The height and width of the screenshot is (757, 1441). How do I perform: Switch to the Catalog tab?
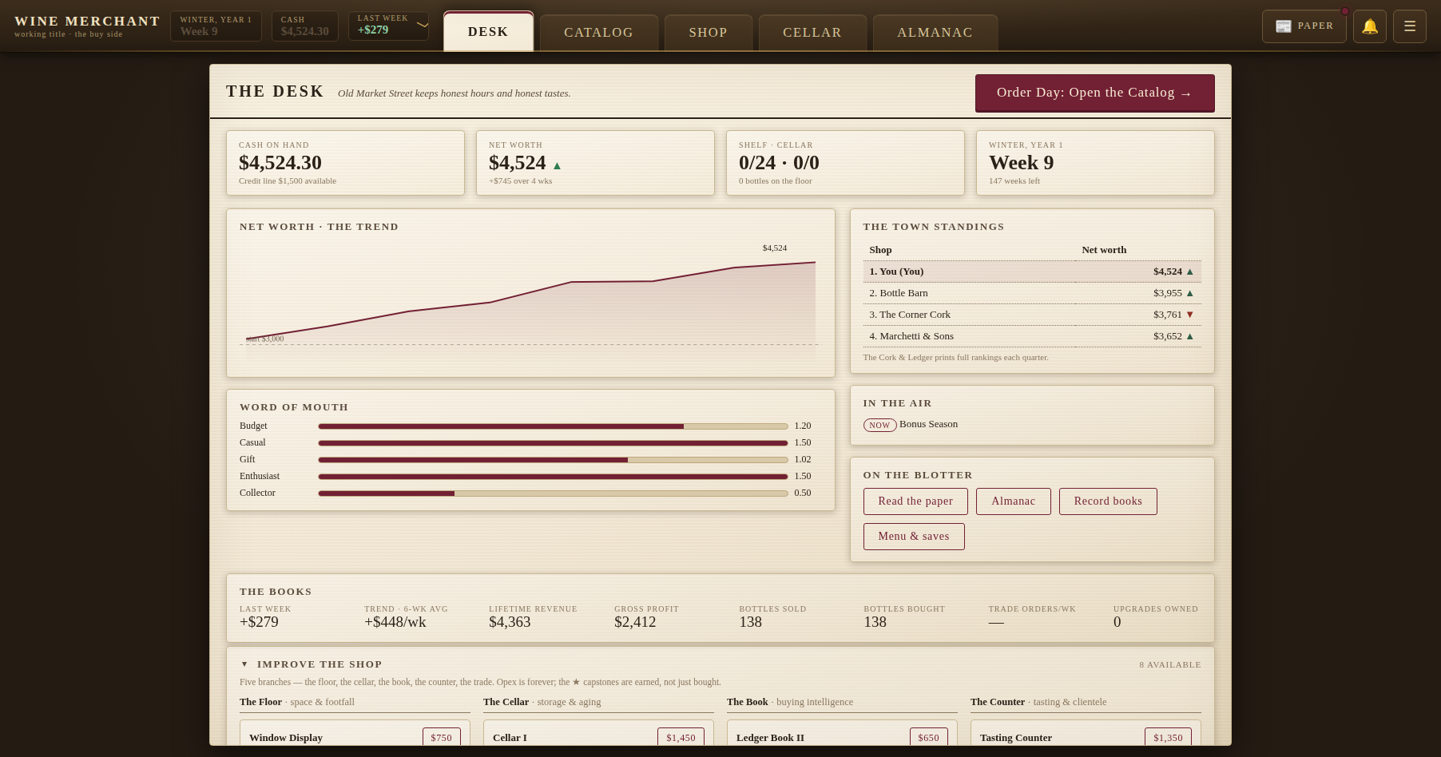click(x=598, y=33)
